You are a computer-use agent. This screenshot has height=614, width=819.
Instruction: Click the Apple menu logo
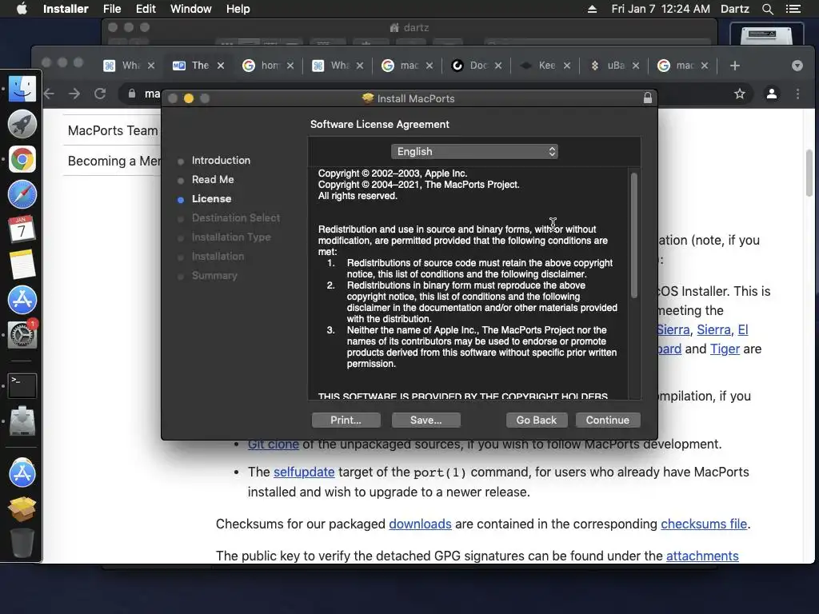22,9
